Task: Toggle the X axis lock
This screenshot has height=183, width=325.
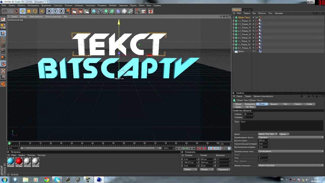Action: 49,11
